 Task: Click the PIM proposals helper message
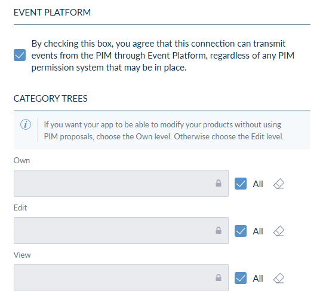tap(164, 130)
